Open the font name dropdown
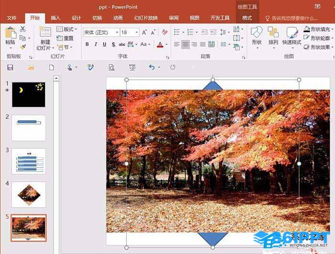335x254 pixels. pos(117,33)
